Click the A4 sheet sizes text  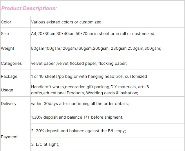coord(93,34)
